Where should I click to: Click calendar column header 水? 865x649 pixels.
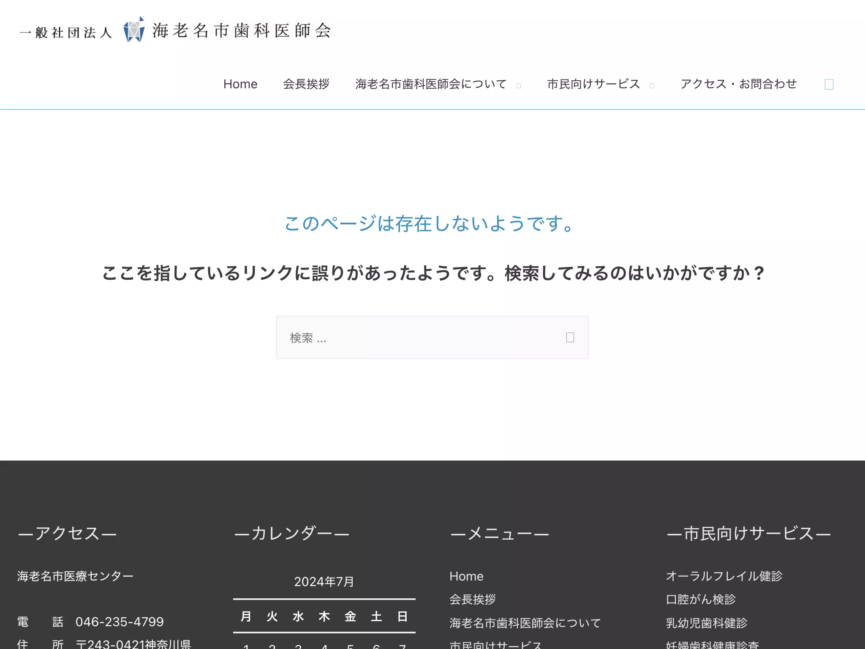(x=298, y=616)
